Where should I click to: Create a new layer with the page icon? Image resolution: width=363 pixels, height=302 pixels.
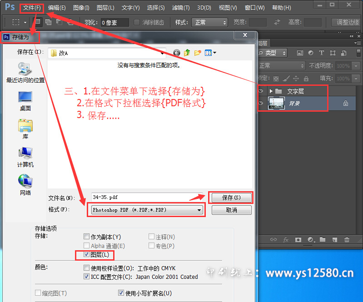click(335, 239)
